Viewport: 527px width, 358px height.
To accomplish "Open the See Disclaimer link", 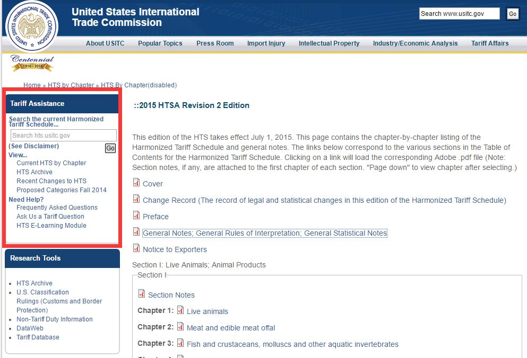I will point(33,146).
